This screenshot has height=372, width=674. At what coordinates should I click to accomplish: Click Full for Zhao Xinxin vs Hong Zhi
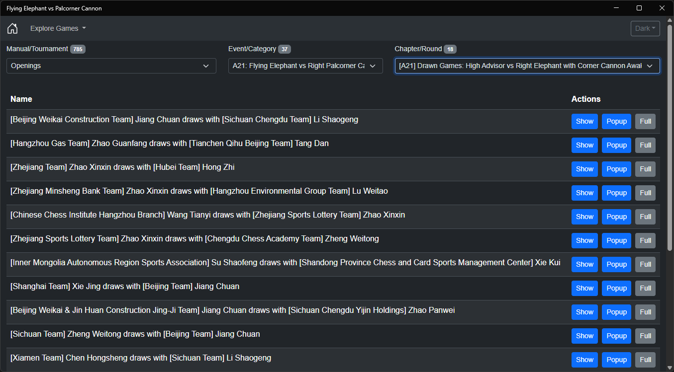point(645,169)
